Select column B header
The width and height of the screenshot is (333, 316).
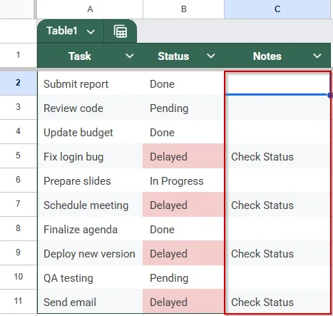click(x=183, y=9)
